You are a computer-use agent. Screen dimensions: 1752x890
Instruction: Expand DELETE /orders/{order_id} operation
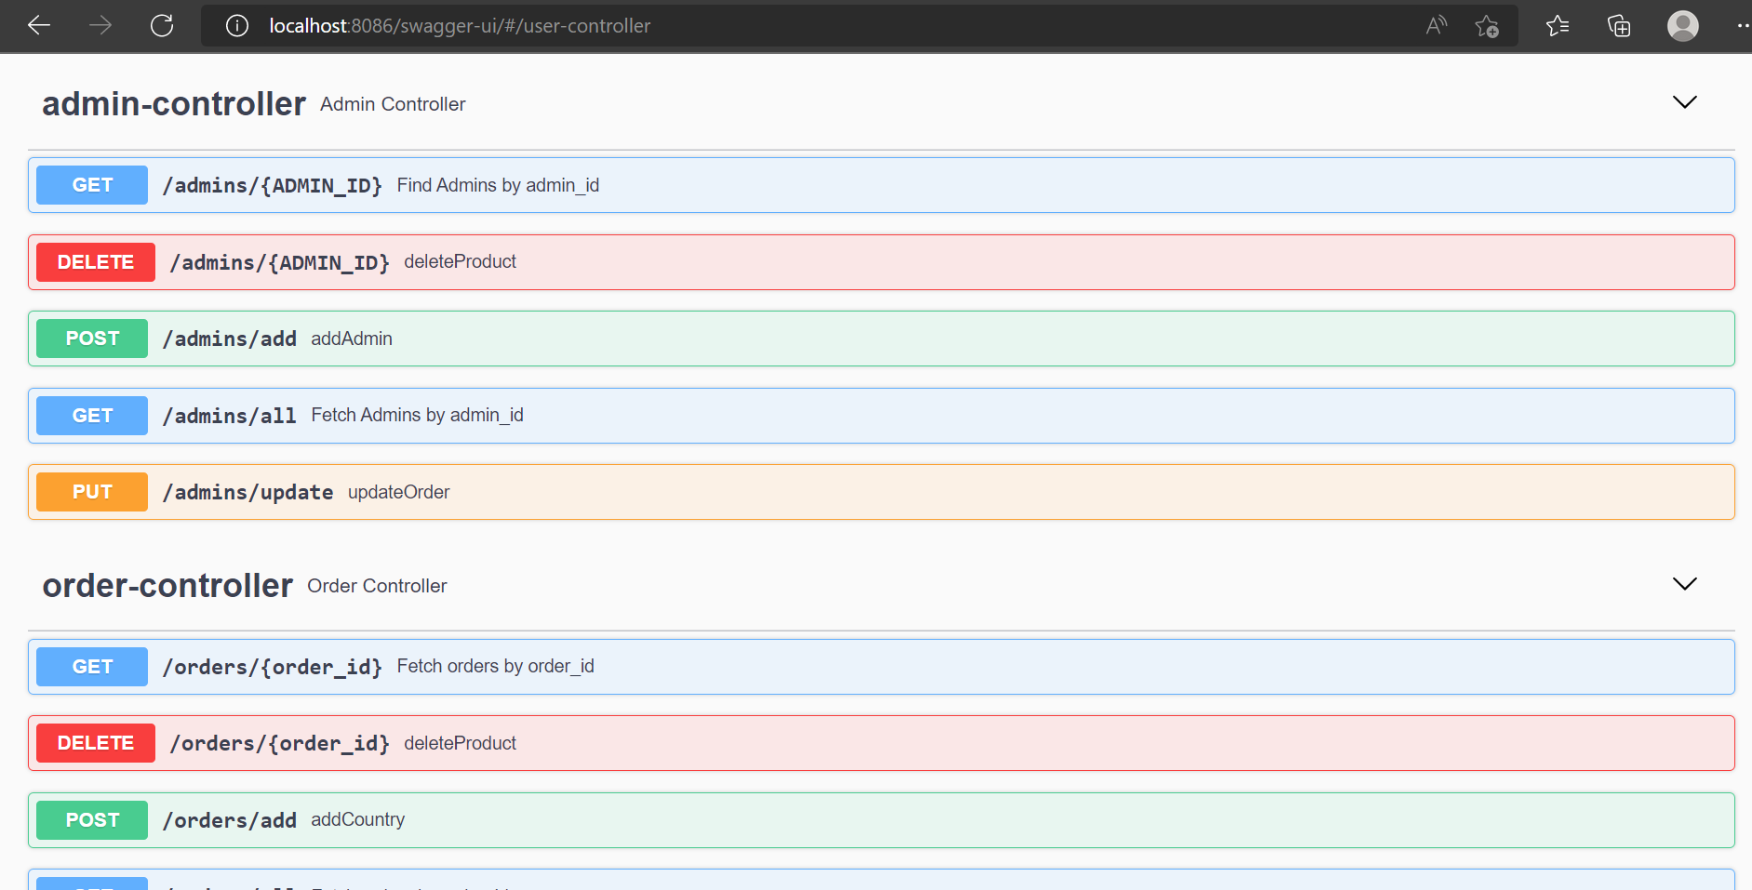point(881,743)
